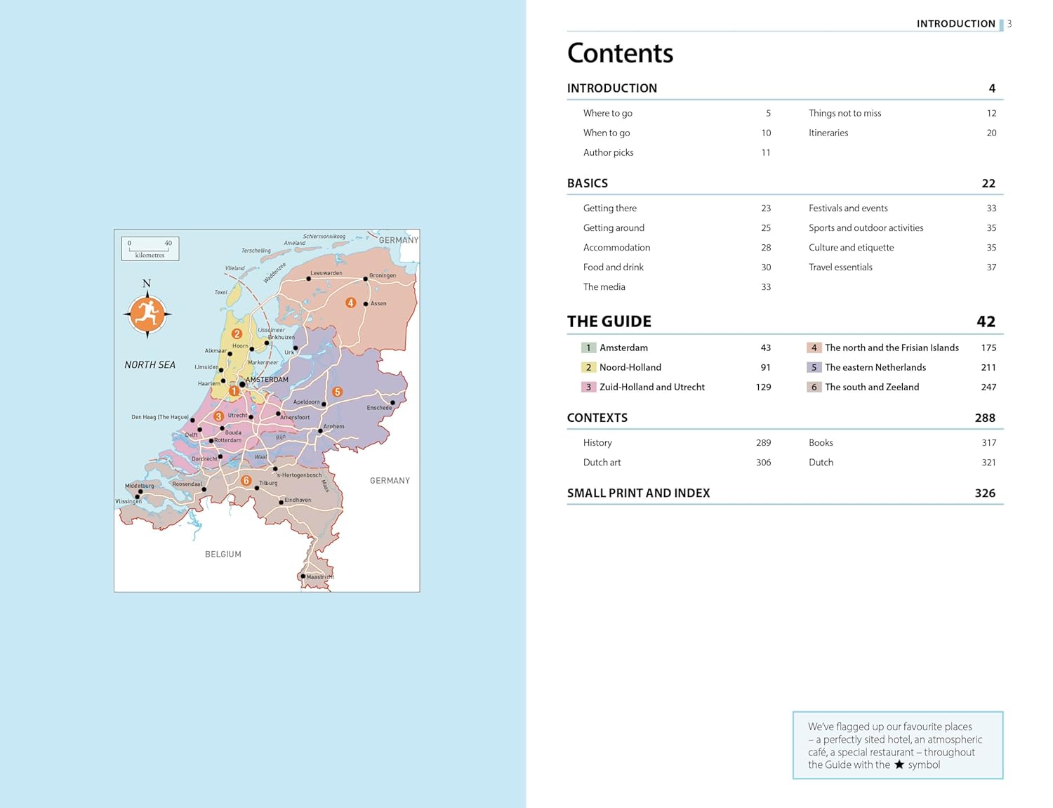Screen dimensions: 1053x808
Task: Jump to the INTRODUCTION section heading
Action: click(612, 88)
